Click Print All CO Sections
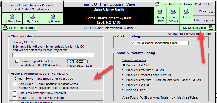 coord(173,4)
